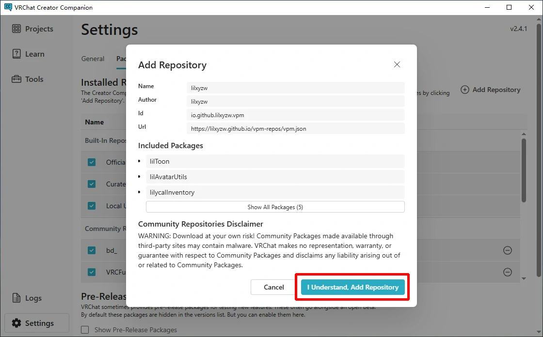The image size is (543, 337).
Task: Switch to the General settings tab
Action: 93,59
